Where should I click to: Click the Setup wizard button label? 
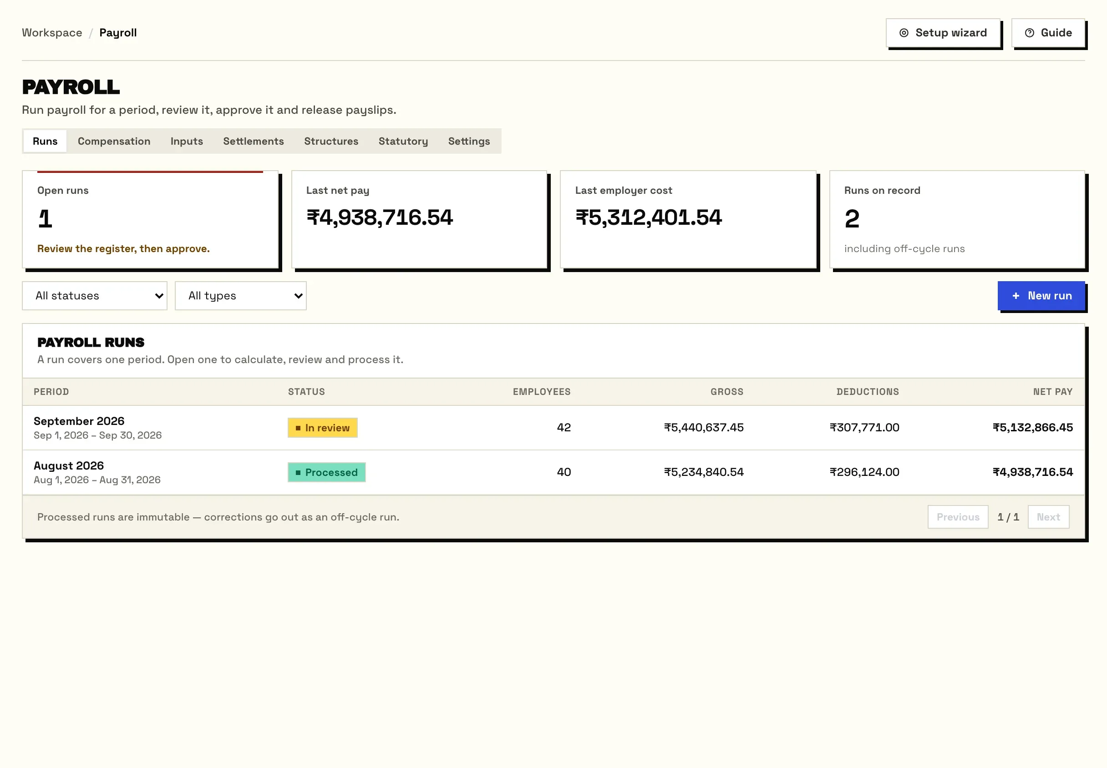951,33
